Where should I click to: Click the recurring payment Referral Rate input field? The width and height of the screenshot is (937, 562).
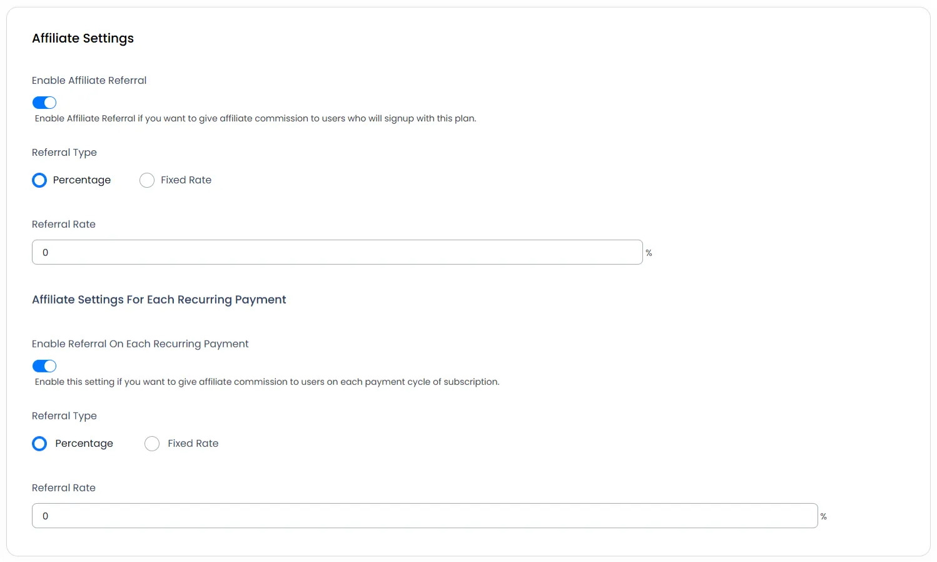[x=425, y=516]
